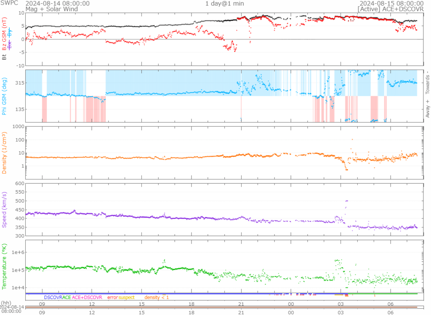Select the blue DSCOVR legend entry
This screenshot has height=315, width=431.
click(x=53, y=297)
